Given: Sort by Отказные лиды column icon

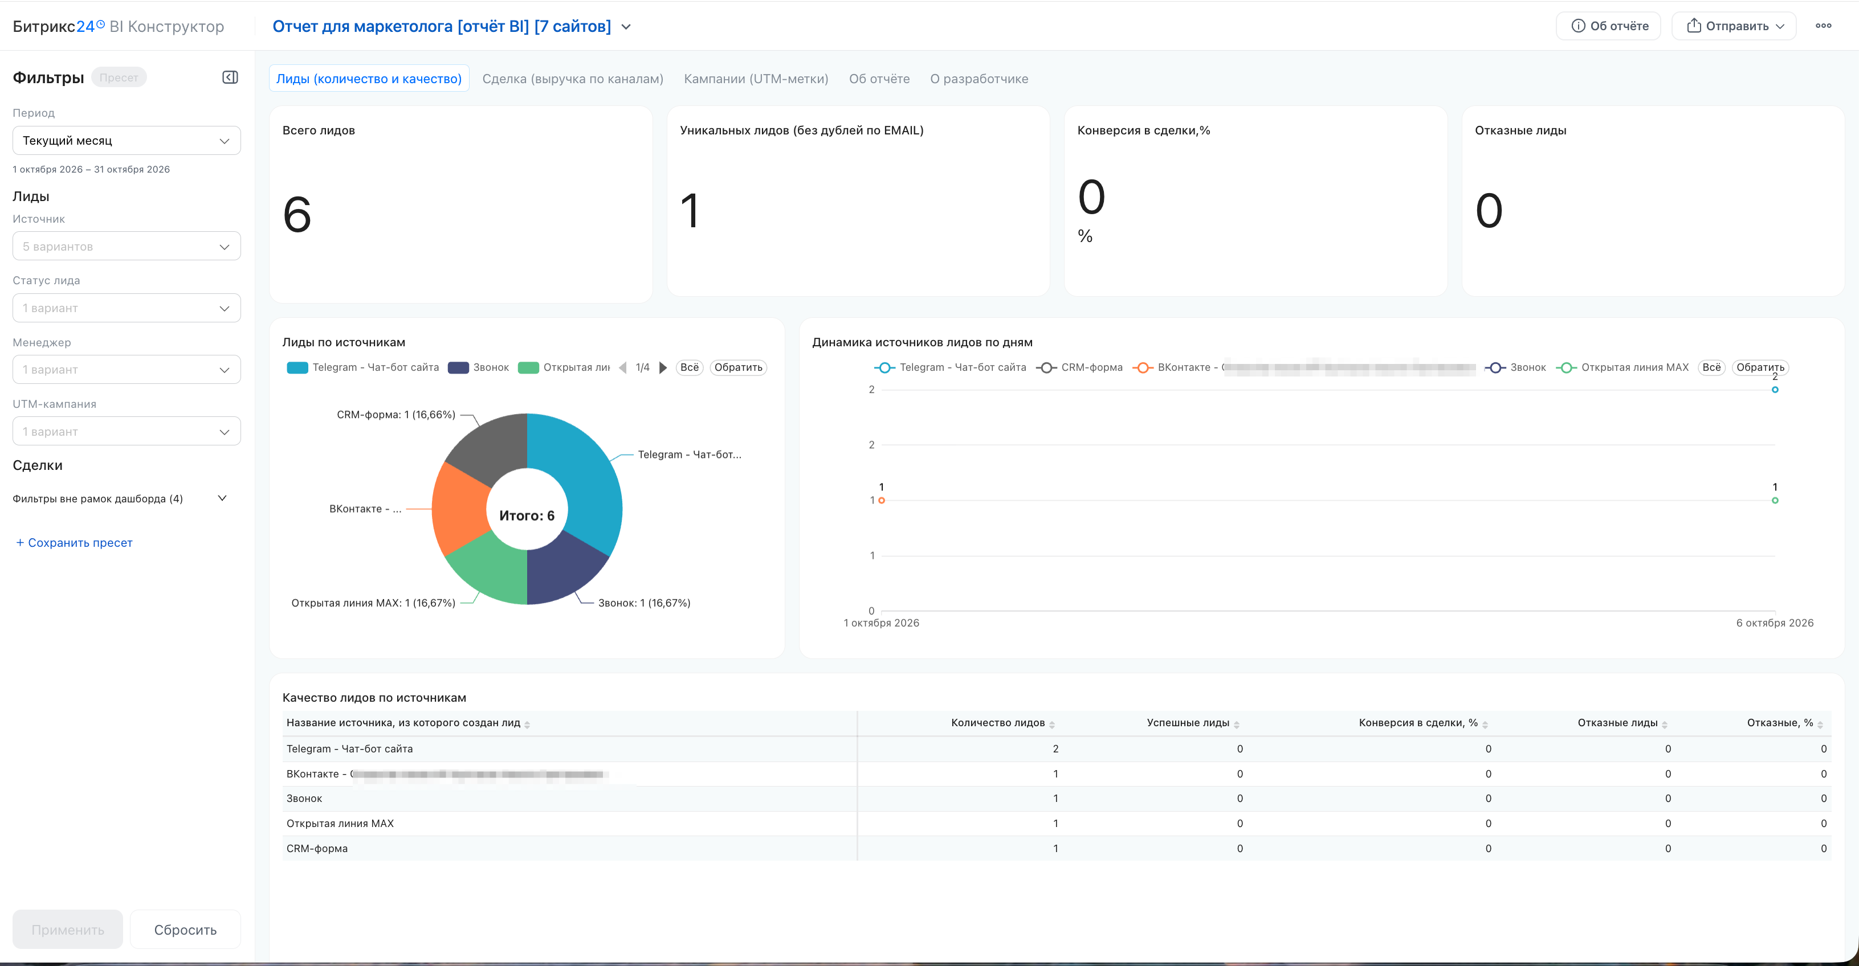Looking at the screenshot, I should click(1664, 724).
